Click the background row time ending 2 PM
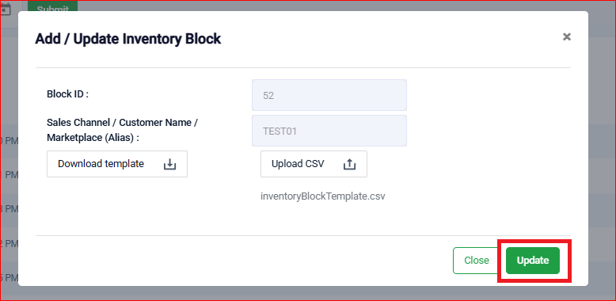The image size is (616, 301). point(9,244)
